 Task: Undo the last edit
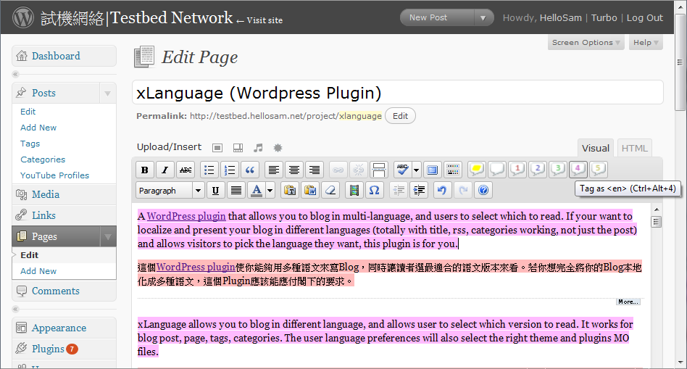coord(442,190)
